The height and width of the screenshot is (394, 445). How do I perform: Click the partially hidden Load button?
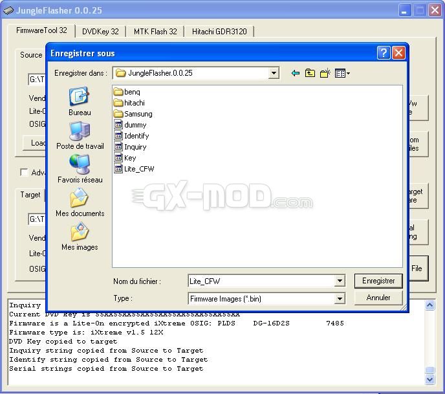pyautogui.click(x=35, y=143)
